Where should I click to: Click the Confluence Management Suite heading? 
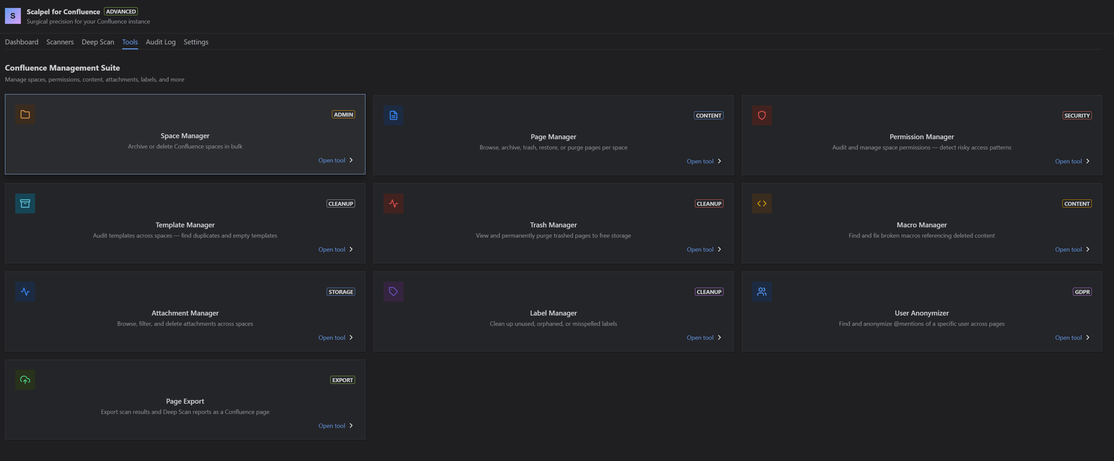[x=62, y=68]
